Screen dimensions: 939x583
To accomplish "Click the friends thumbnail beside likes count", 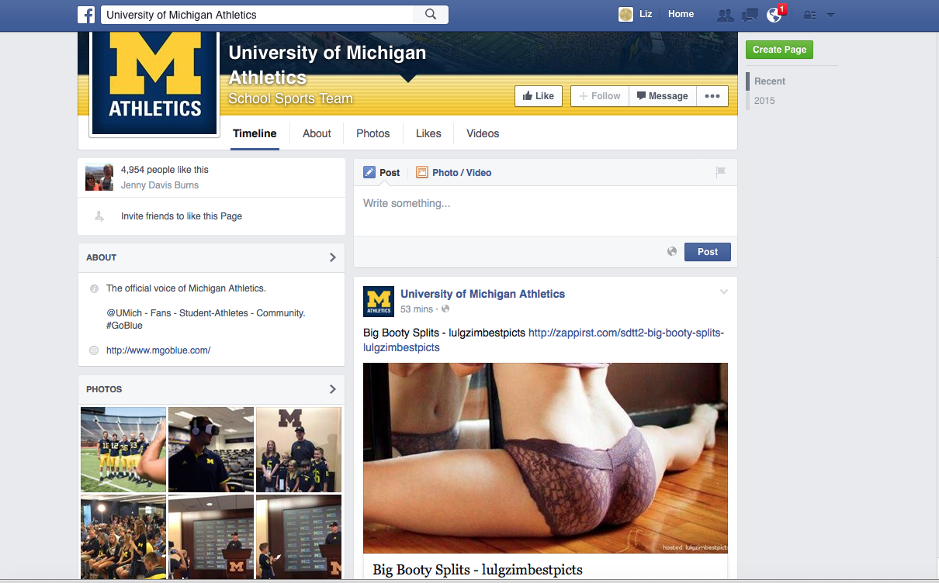I will point(99,178).
